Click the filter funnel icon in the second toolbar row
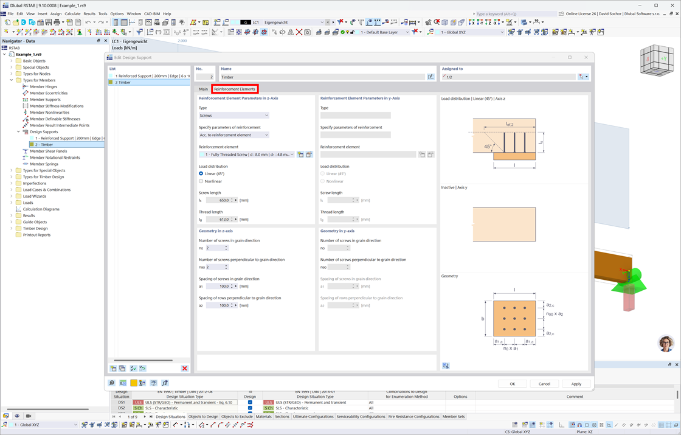 click(139, 32)
